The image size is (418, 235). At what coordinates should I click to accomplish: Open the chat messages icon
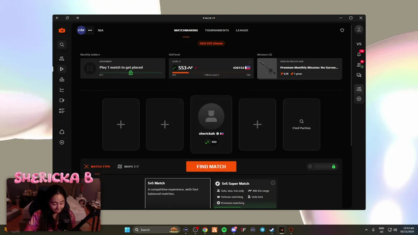pos(359,75)
